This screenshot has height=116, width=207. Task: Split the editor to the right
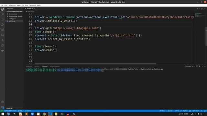pos(202,9)
